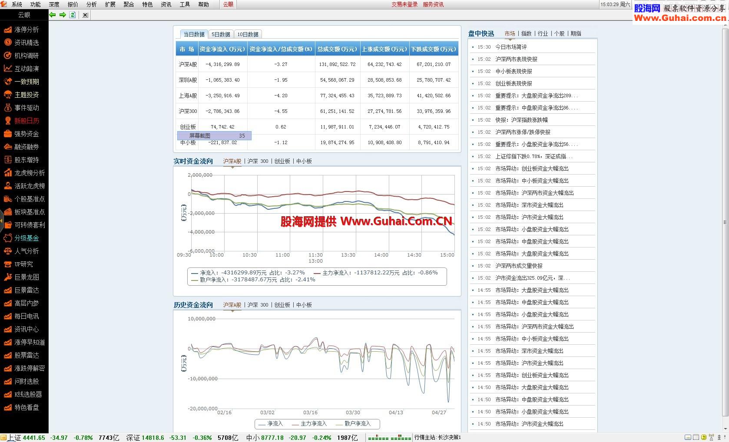Open the 工具 menu
Screen dimensions: 729x442
coord(185,4)
